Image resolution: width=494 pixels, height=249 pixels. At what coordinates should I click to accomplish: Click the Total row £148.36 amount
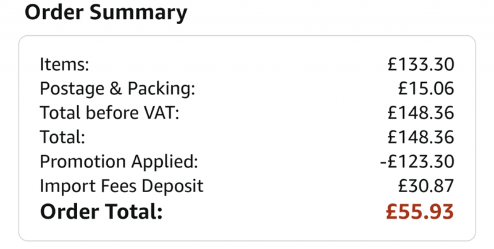point(421,137)
